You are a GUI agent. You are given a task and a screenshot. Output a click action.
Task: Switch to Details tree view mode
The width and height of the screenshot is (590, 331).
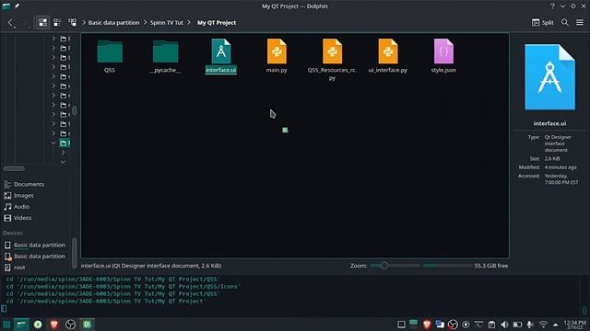72,22
